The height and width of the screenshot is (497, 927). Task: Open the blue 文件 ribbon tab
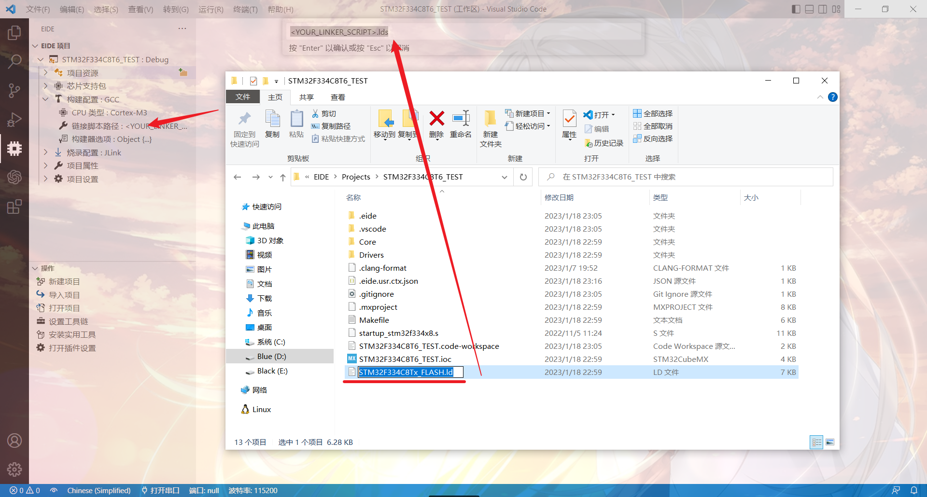tap(243, 97)
